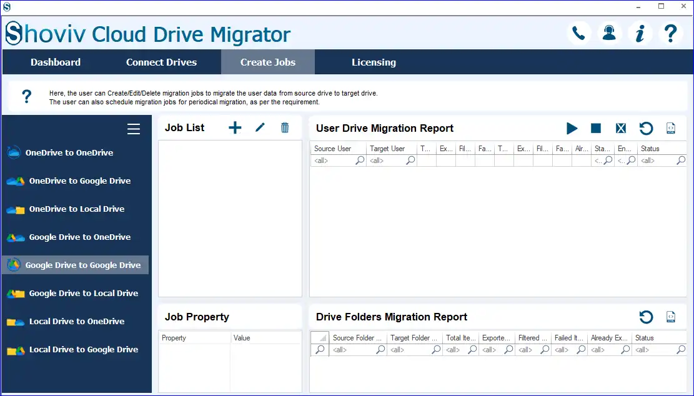Toggle the sidebar hamburger menu
This screenshot has height=396, width=694.
point(134,129)
